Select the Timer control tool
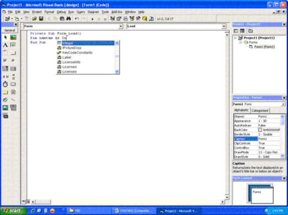The image size is (288, 215). click(x=5, y=84)
